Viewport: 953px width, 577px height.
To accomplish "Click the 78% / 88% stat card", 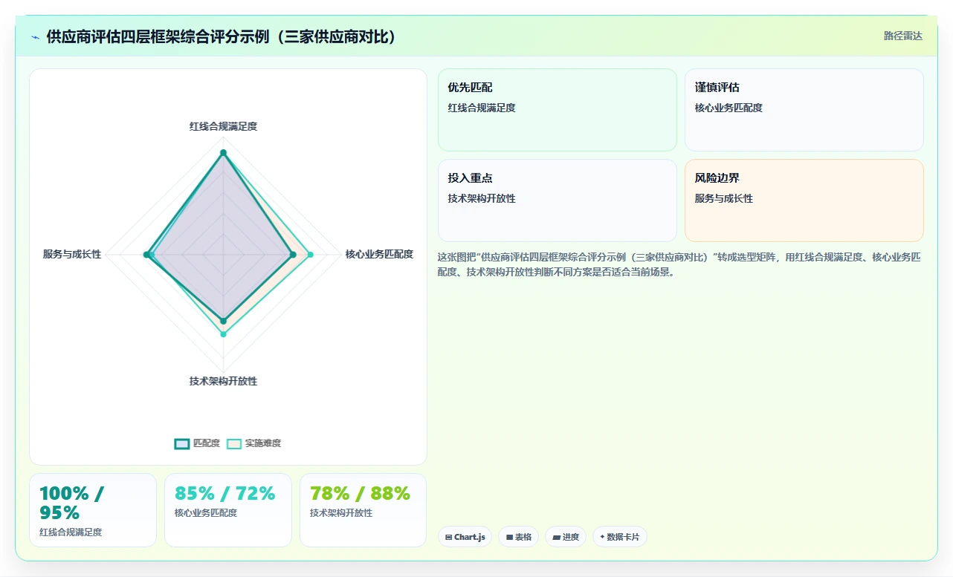I will click(x=364, y=510).
